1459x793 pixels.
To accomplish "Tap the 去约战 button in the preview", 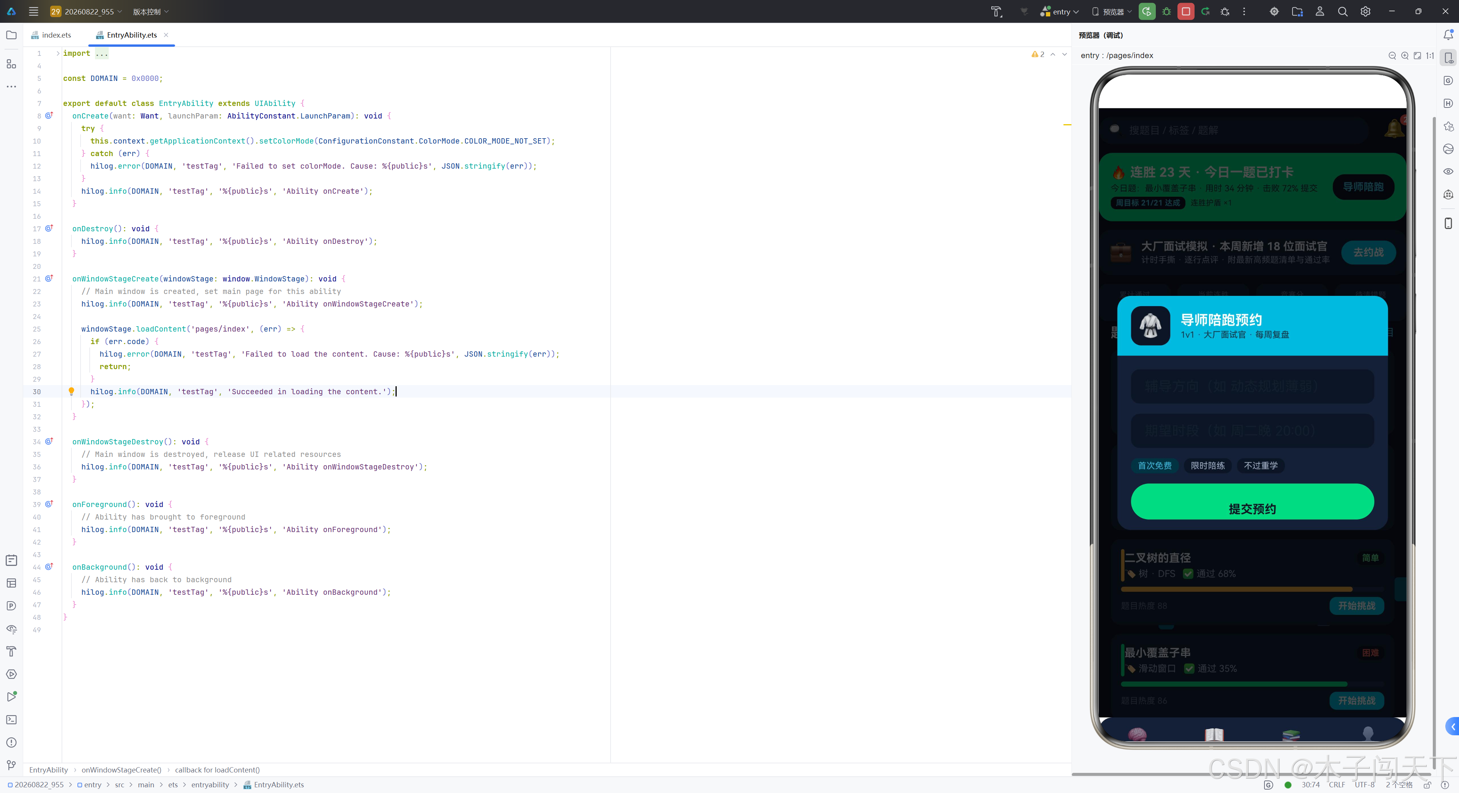I will click(x=1368, y=253).
